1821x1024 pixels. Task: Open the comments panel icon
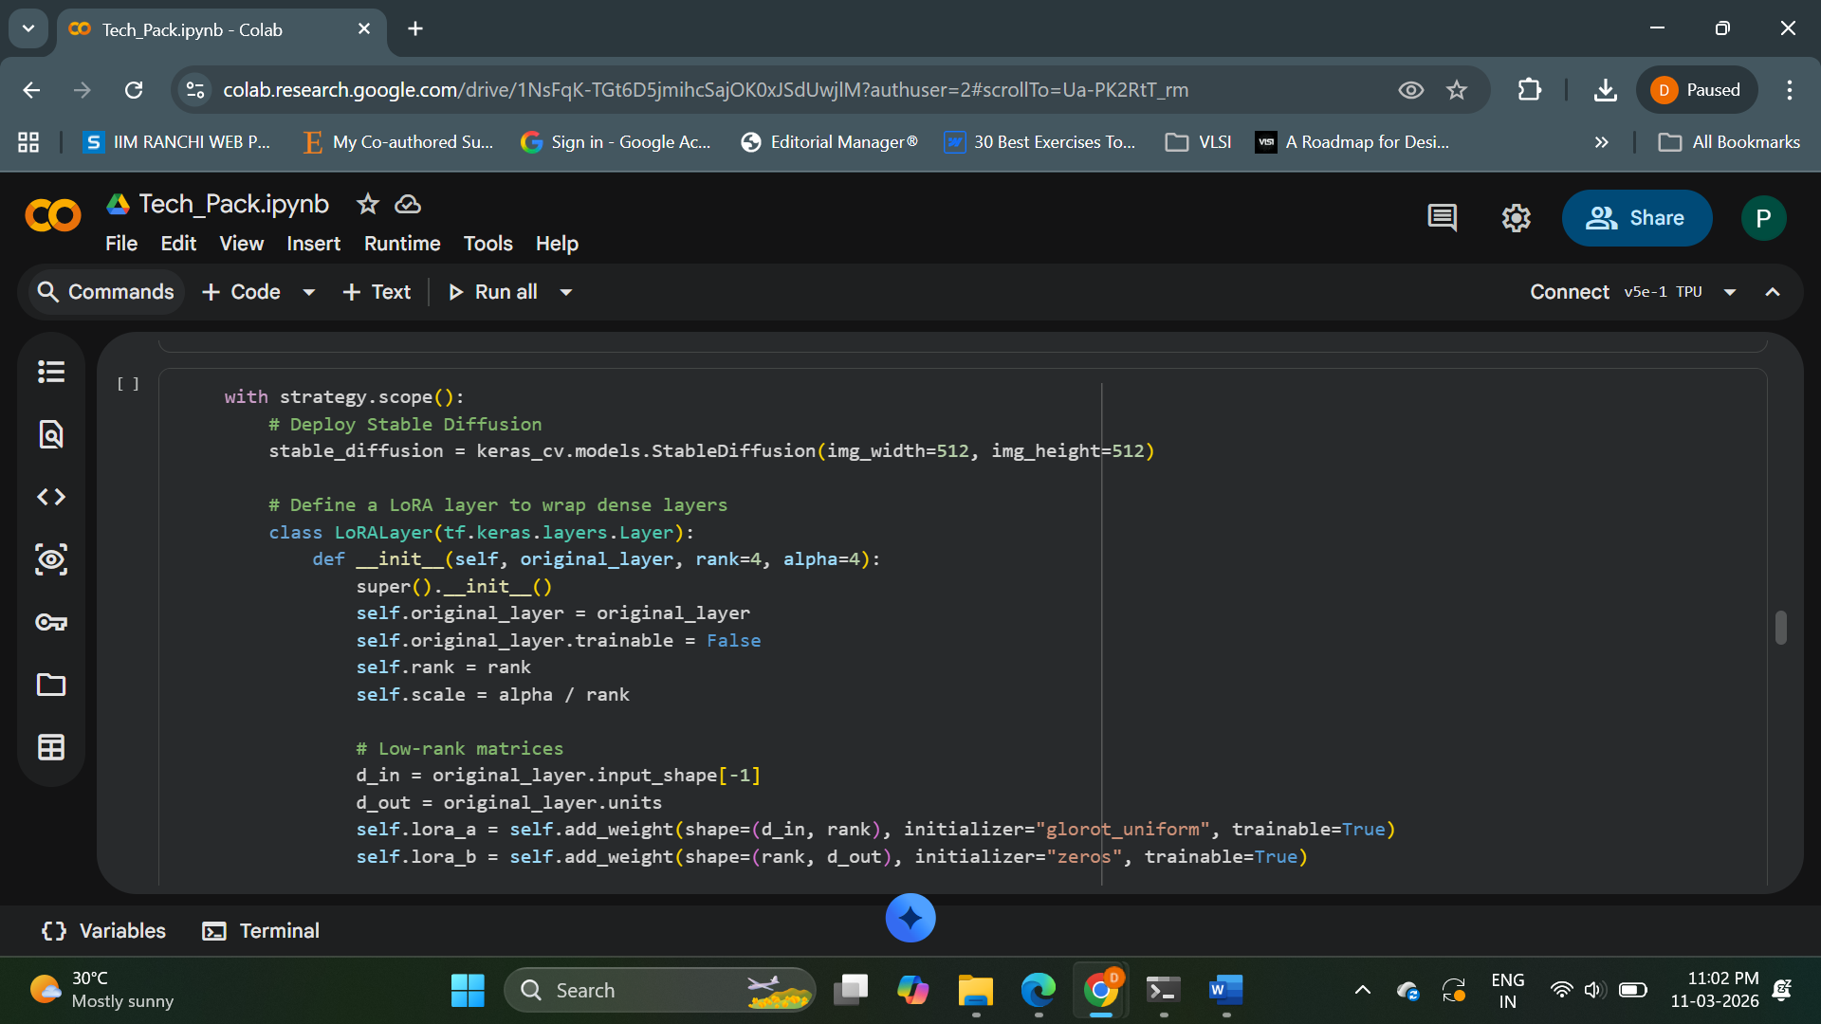(x=1442, y=218)
